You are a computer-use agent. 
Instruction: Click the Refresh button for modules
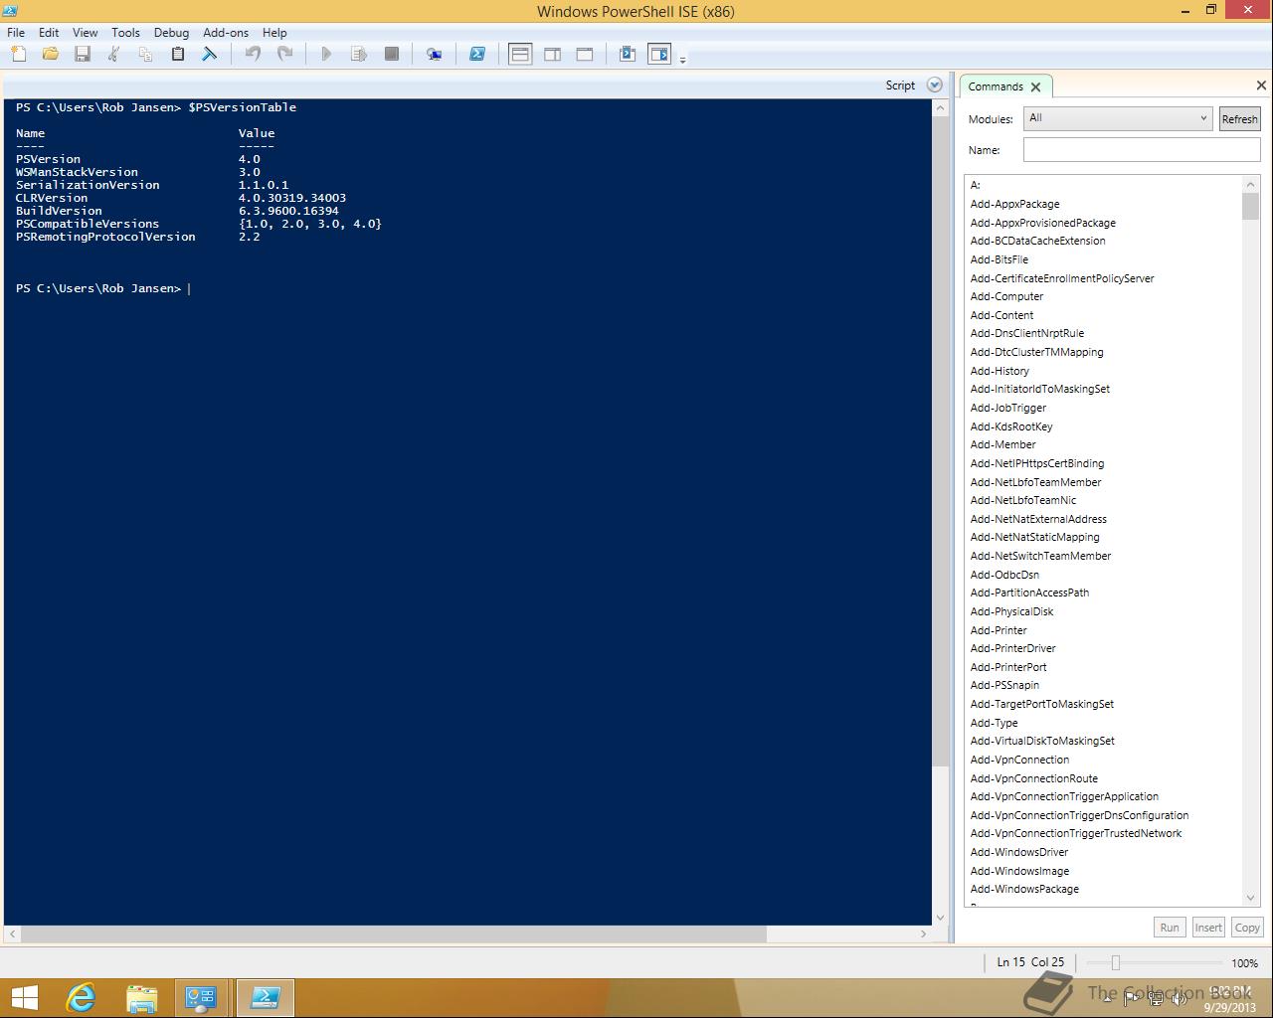click(x=1239, y=118)
